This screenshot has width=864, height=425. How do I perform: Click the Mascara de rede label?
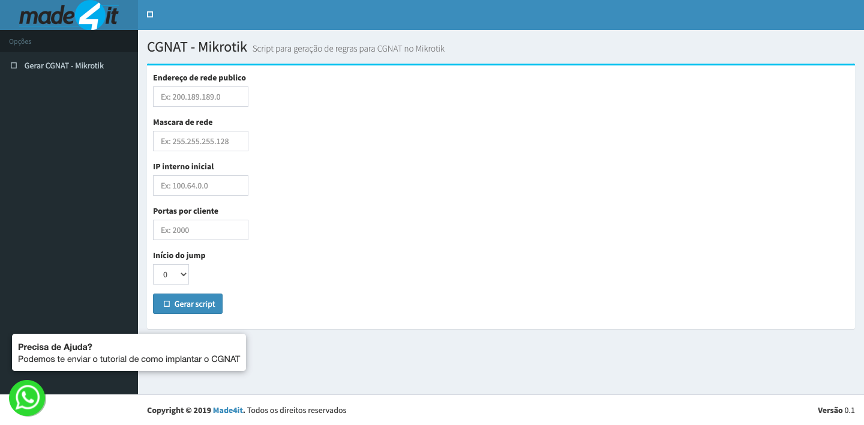point(183,122)
